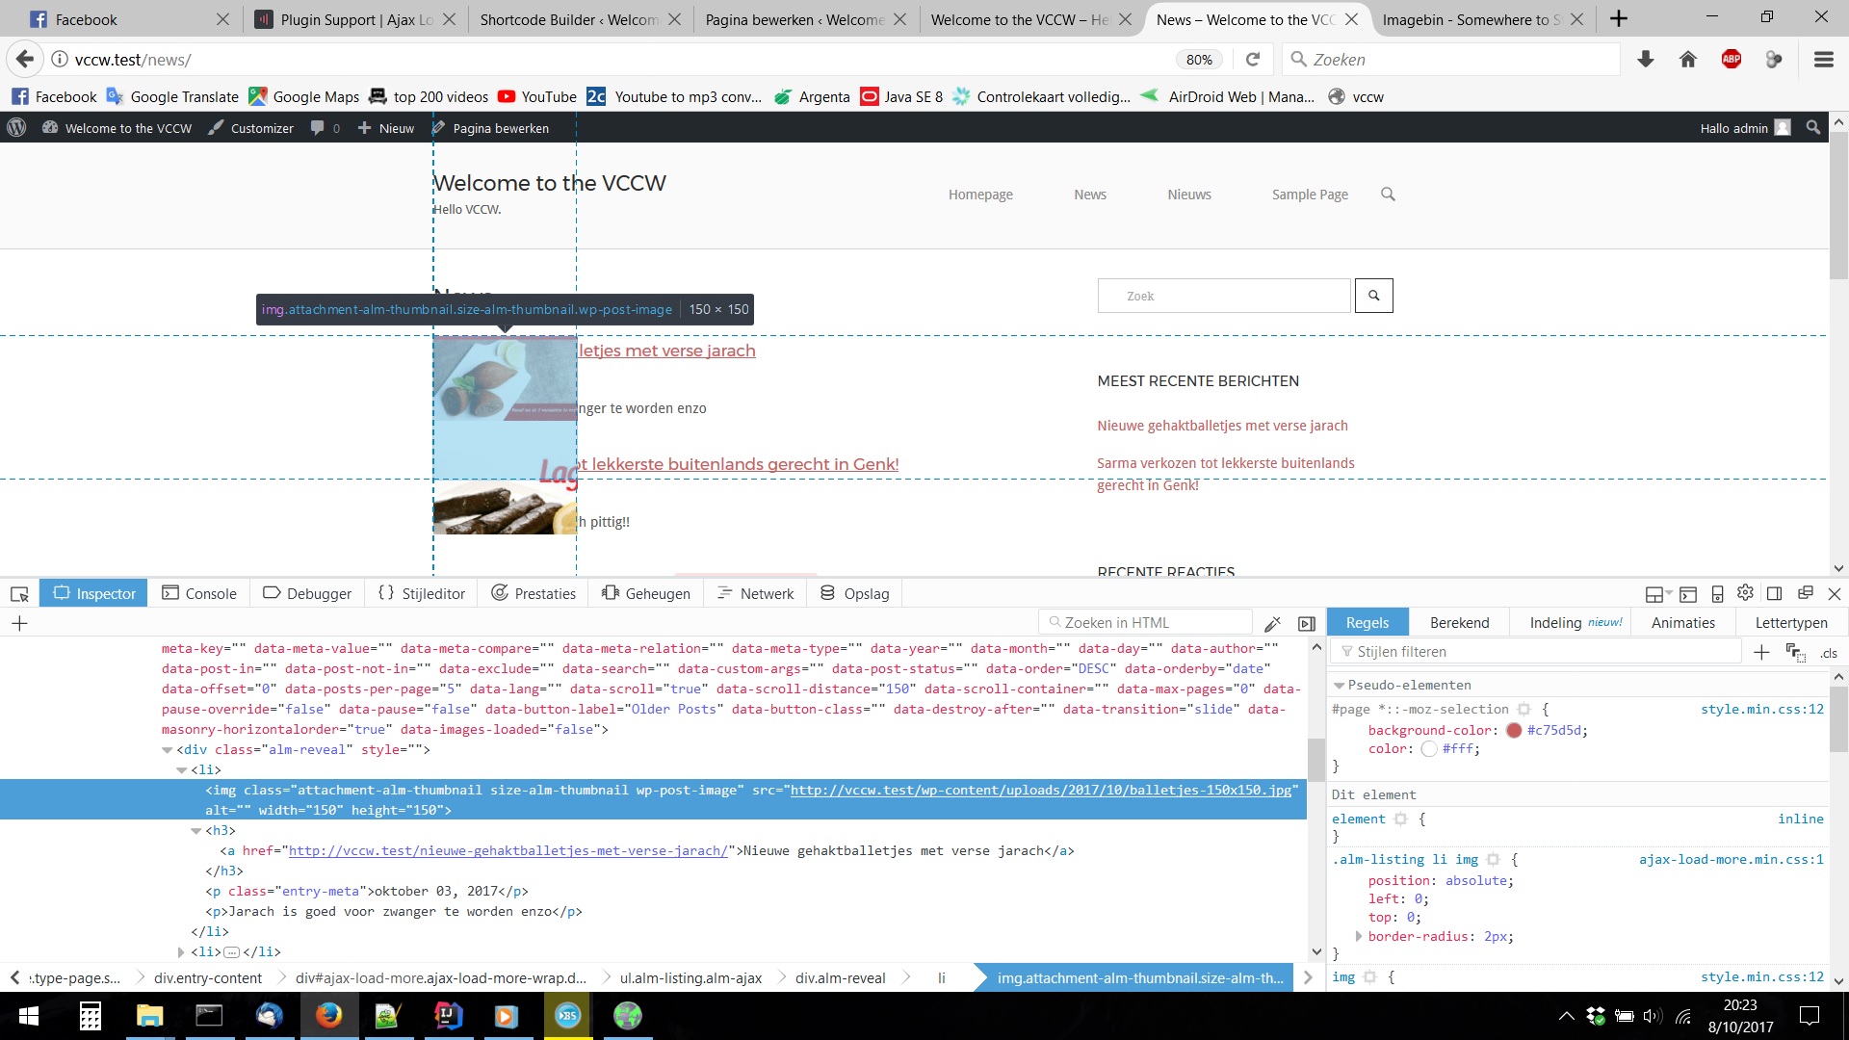The image size is (1849, 1040).
Task: Switch to the Console tab
Action: pyautogui.click(x=199, y=594)
